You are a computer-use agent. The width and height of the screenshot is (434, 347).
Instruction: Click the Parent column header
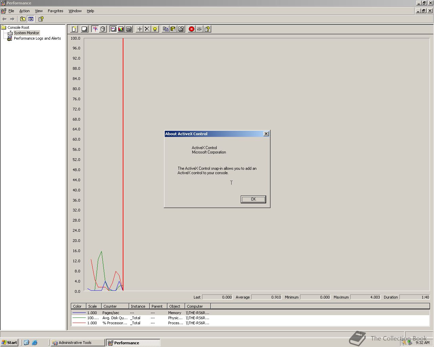(x=159, y=306)
